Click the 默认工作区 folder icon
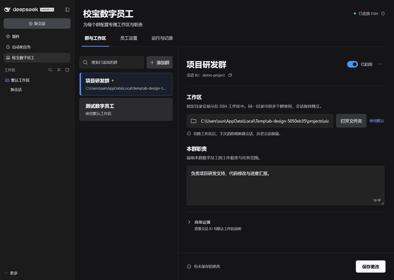394x280 pixels. click(x=7, y=80)
